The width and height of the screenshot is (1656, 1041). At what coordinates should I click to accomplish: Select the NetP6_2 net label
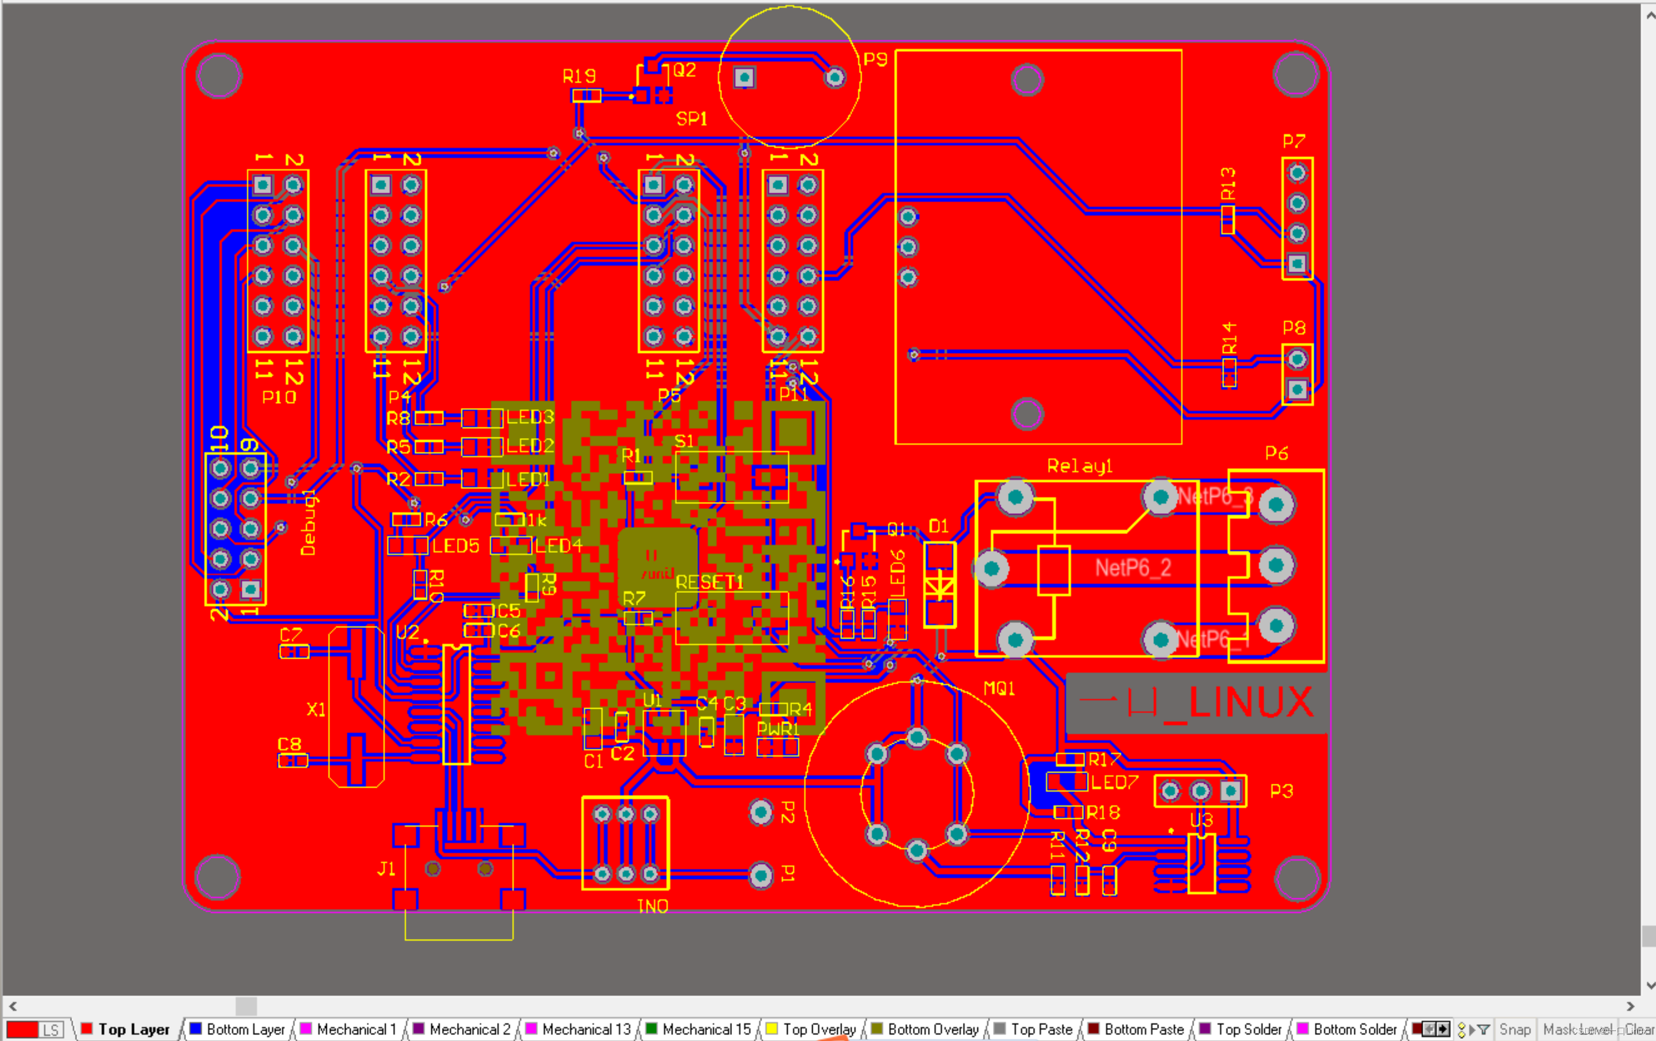tap(1133, 568)
